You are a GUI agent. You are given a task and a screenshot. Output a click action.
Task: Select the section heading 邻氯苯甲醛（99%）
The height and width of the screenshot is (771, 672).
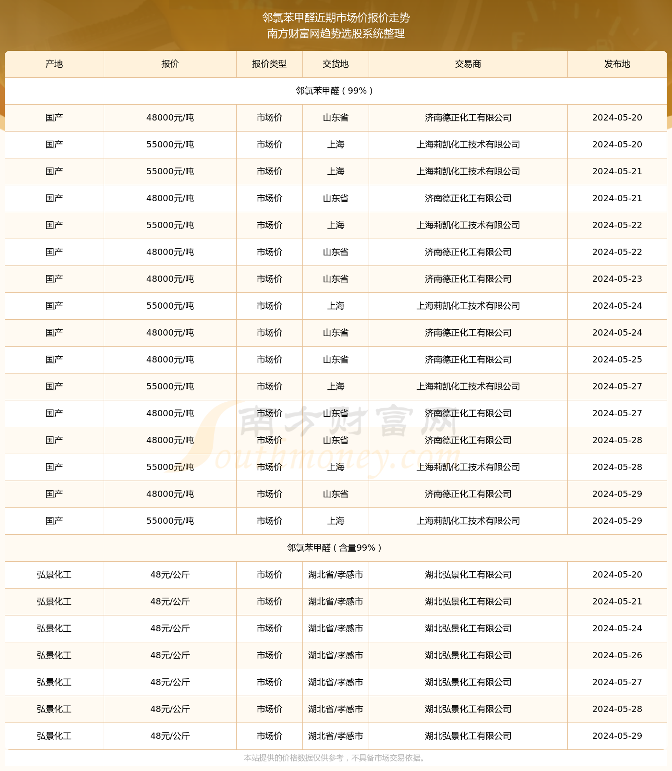336,91
